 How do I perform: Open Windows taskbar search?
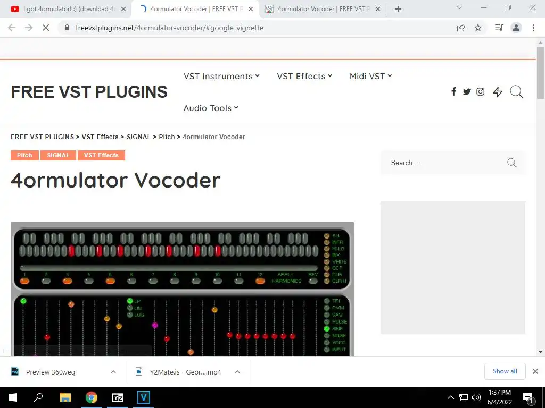point(38,397)
